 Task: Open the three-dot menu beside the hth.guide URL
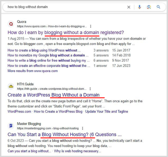coord(90,89)
